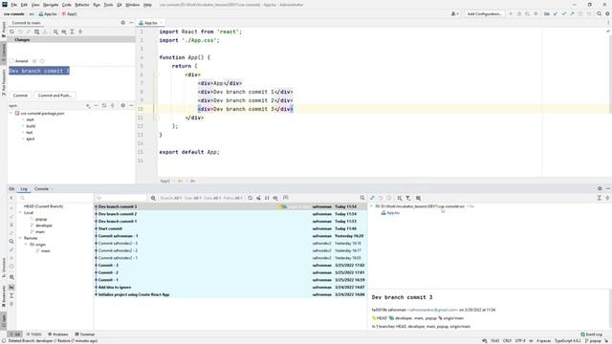
Task: Open the Edit menu
Action: pyautogui.click(x=24, y=5)
